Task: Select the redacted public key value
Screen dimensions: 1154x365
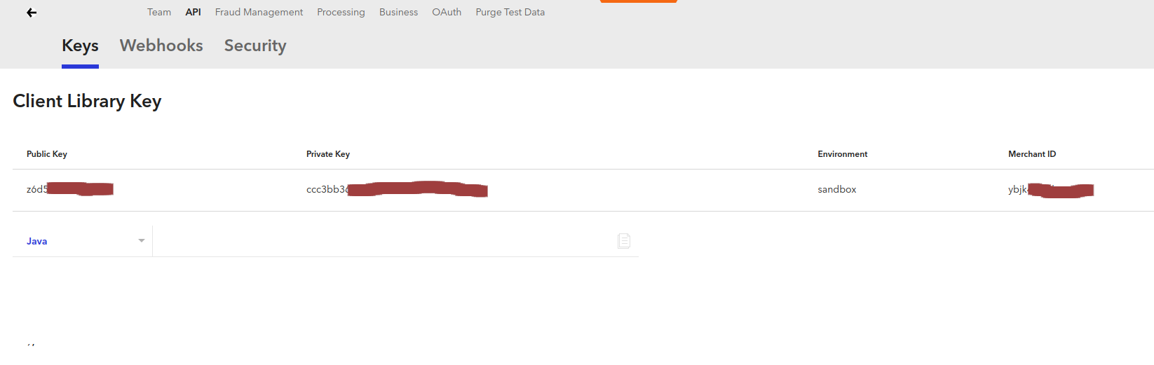Action: pyautogui.click(x=70, y=189)
